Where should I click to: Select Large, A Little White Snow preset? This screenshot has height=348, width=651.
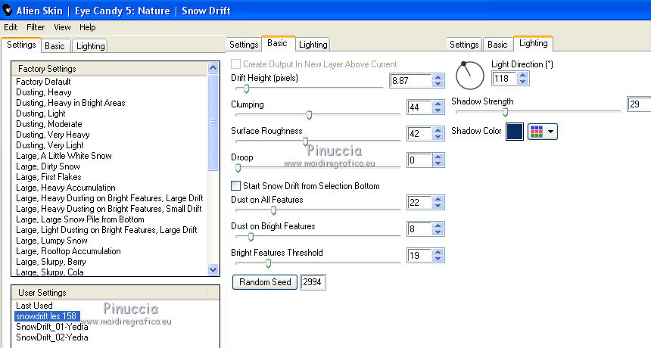64,156
